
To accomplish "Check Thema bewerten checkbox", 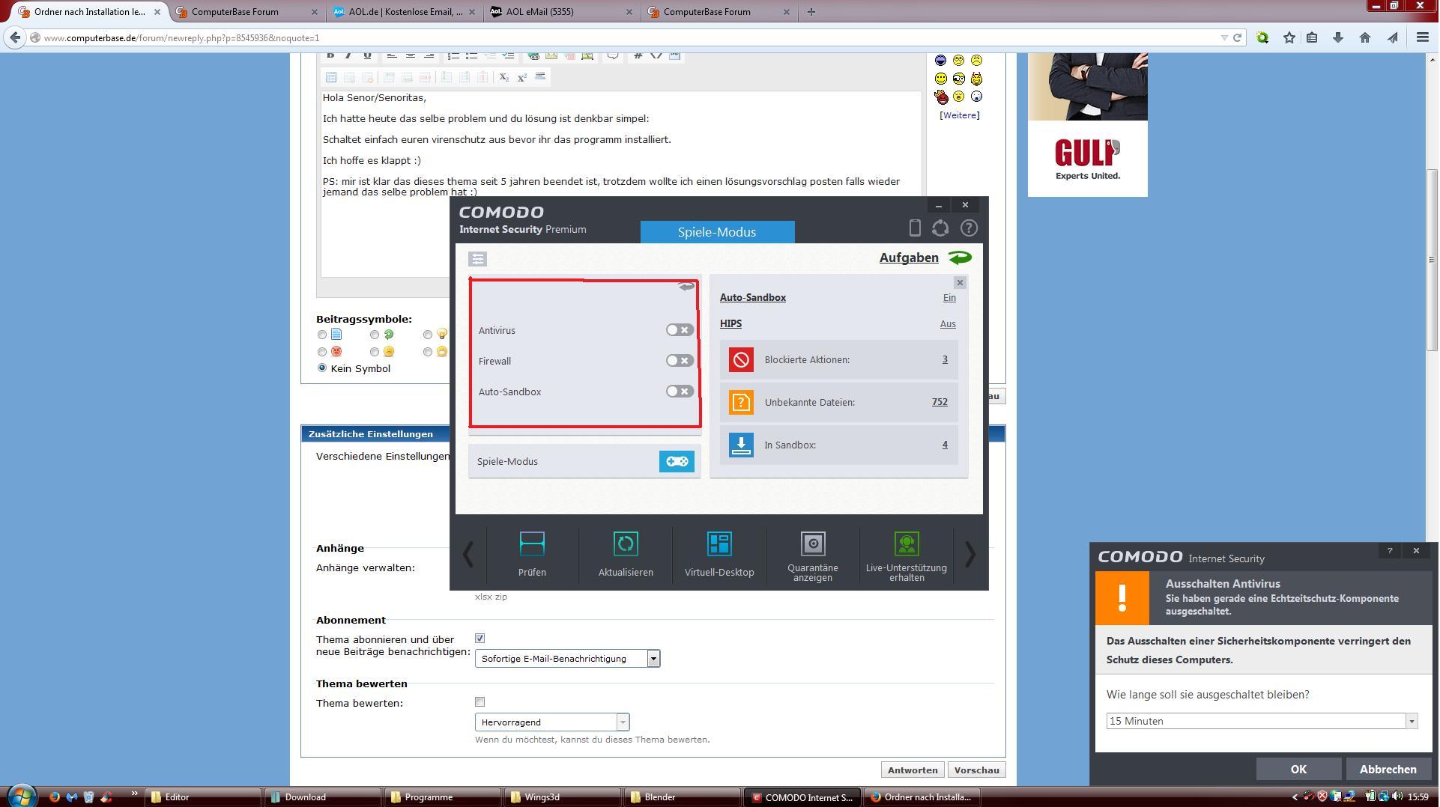I will [480, 702].
